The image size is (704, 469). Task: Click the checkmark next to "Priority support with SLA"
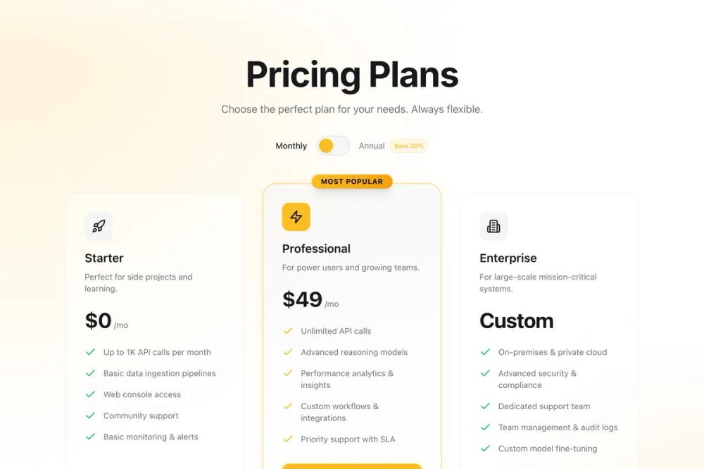tap(287, 439)
